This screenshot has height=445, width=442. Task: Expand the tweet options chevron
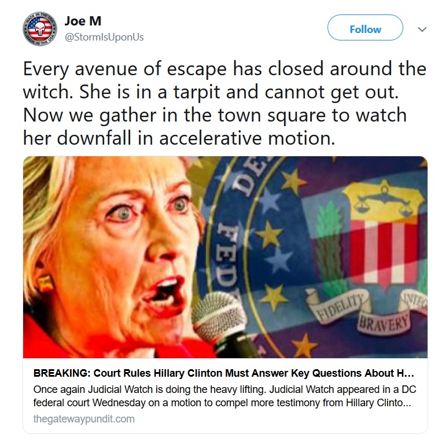422,30
